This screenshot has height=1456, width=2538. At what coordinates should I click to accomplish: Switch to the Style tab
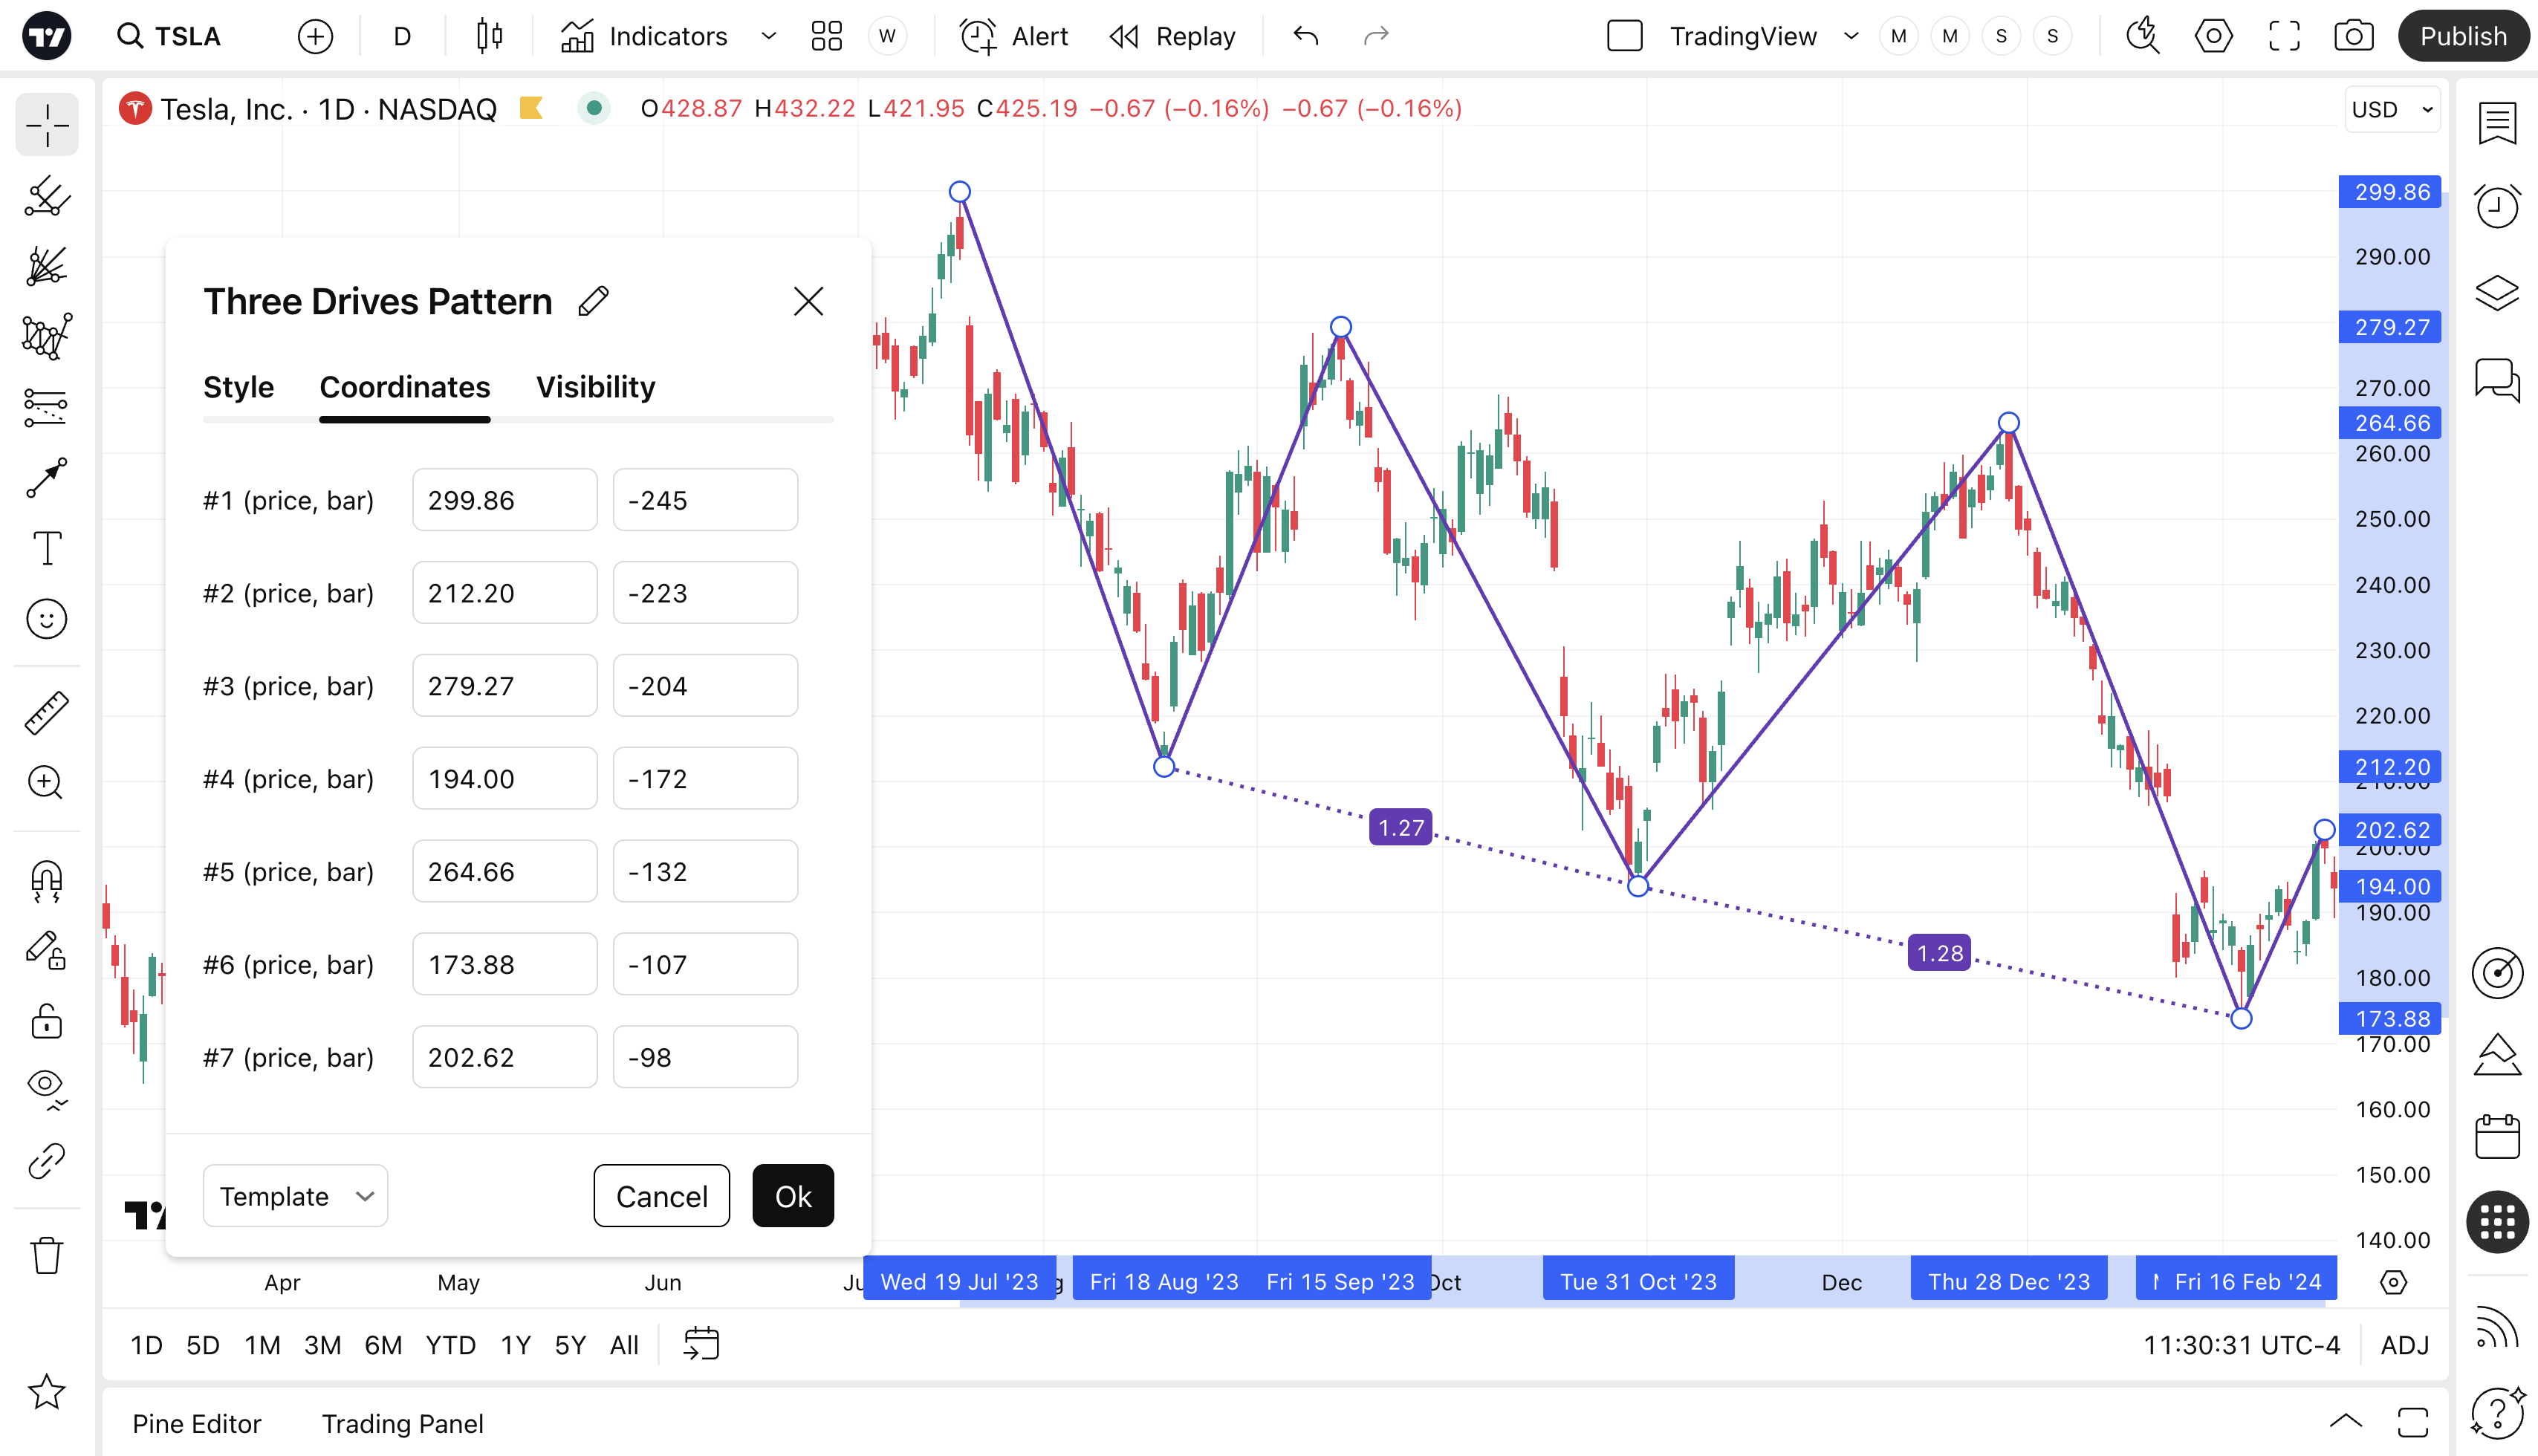coord(238,387)
